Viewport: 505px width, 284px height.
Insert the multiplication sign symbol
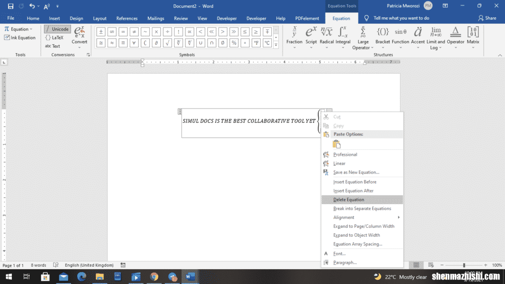(156, 32)
